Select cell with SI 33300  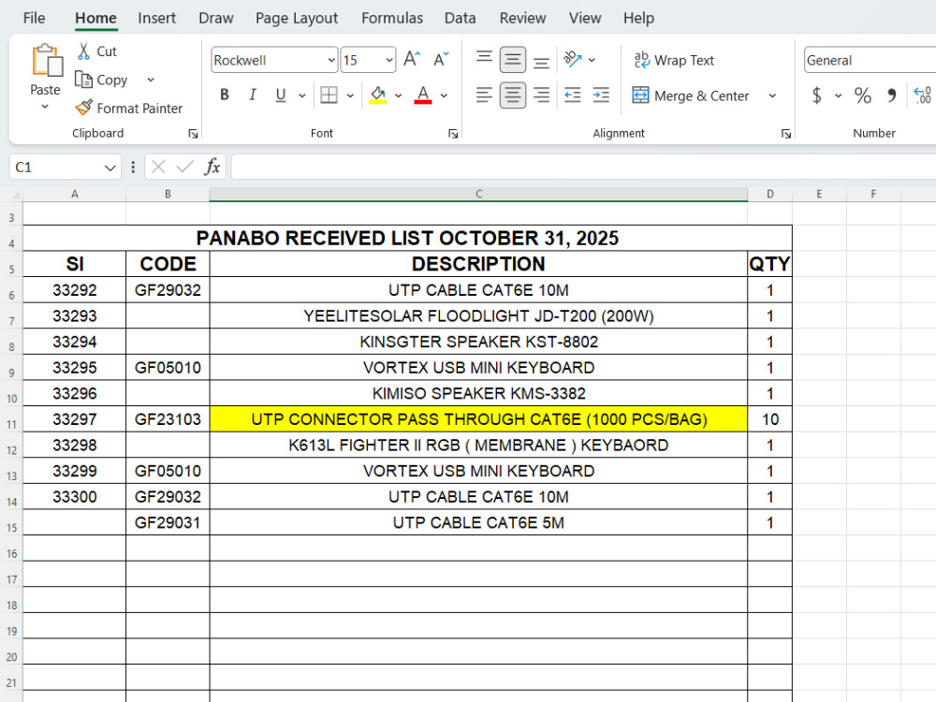click(x=75, y=497)
